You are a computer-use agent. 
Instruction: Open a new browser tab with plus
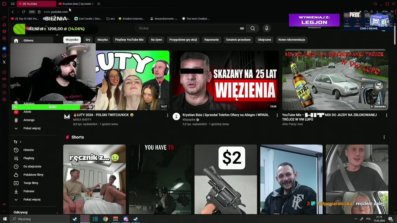(x=99, y=4)
